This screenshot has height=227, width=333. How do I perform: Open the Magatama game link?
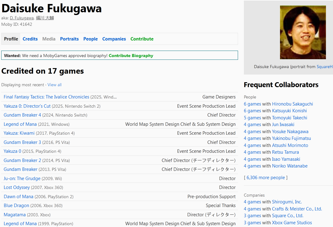coord(15,214)
